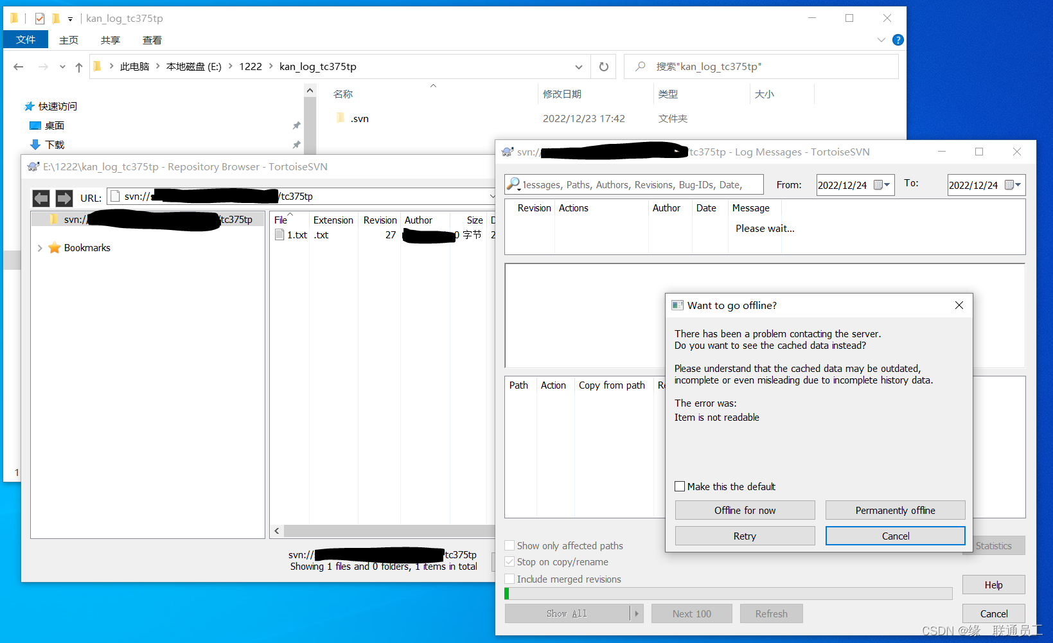Enable Show only affected paths
The height and width of the screenshot is (643, 1053).
click(x=509, y=545)
